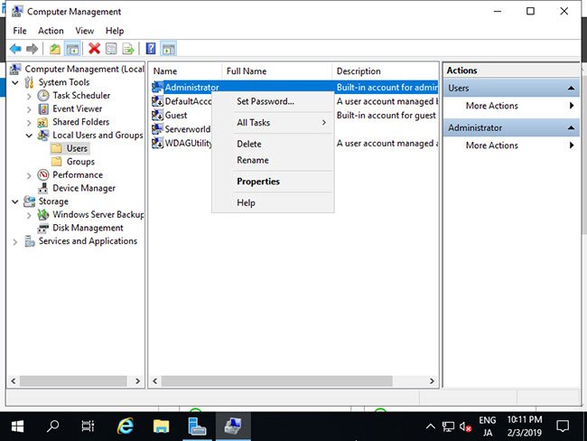The image size is (587, 441).
Task: Expand the Event Viewer node
Action: click(29, 109)
